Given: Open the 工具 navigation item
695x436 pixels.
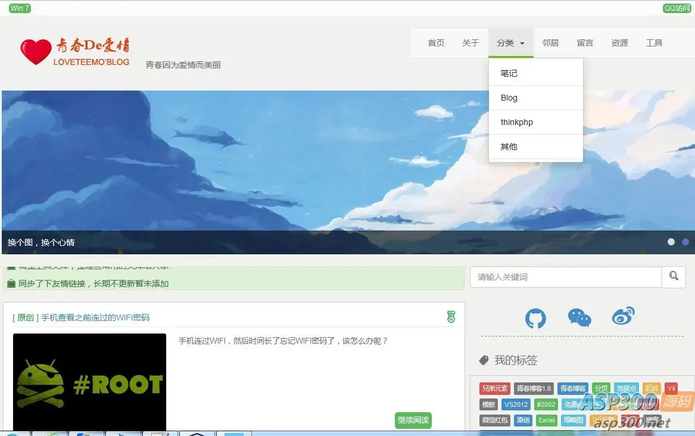Looking at the screenshot, I should (x=655, y=43).
